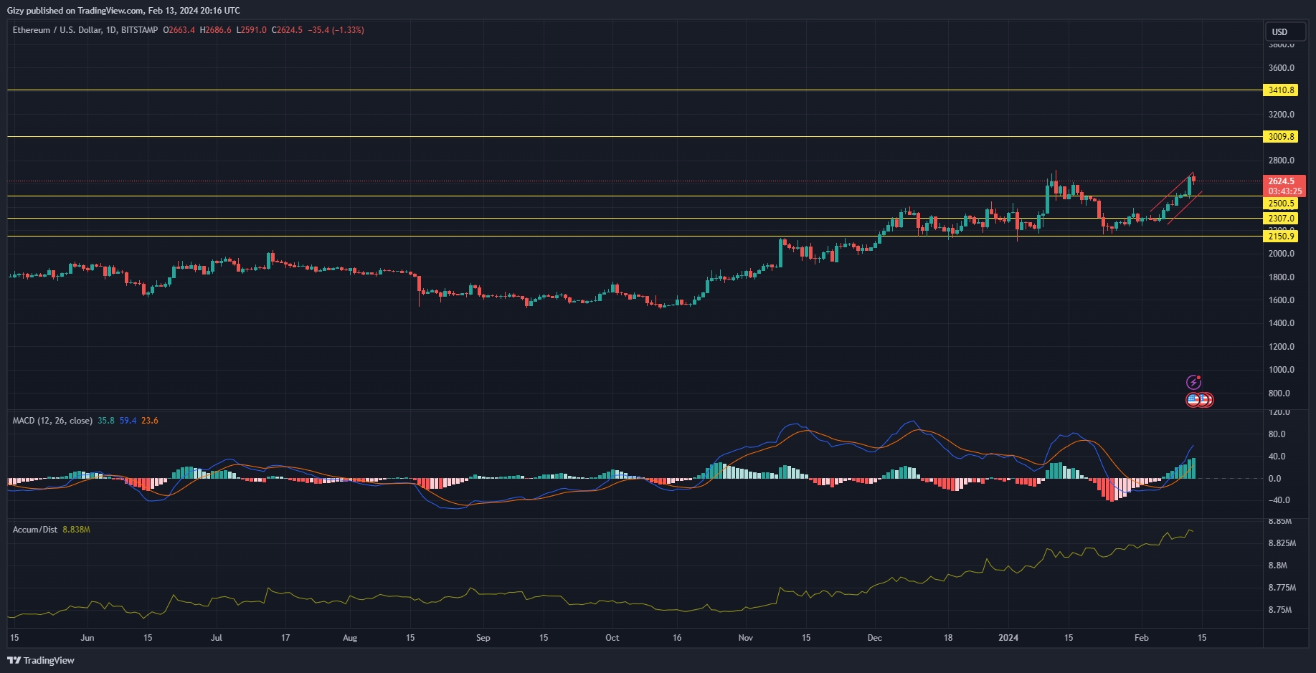Click the 3600.0 price axis label
The height and width of the screenshot is (673, 1316).
[x=1281, y=68]
